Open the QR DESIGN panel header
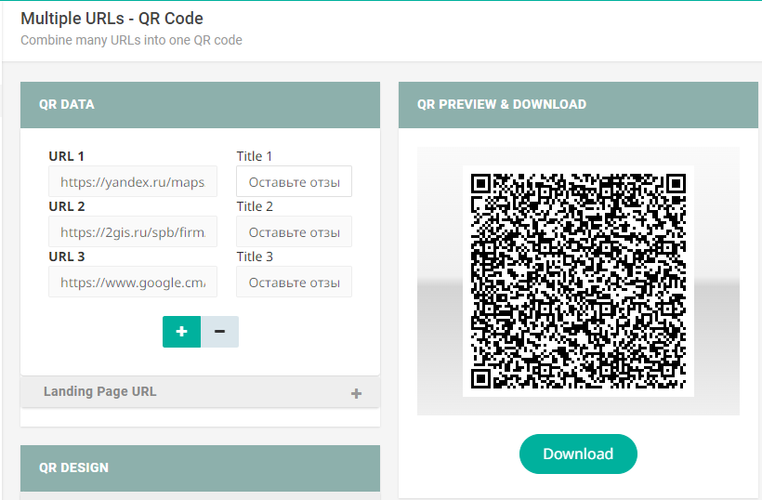Screen dimensions: 762x500 click(x=200, y=467)
